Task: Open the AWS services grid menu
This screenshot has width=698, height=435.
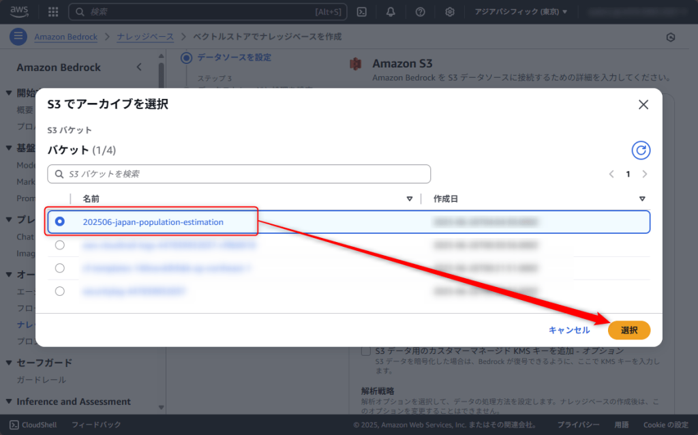Action: tap(53, 12)
